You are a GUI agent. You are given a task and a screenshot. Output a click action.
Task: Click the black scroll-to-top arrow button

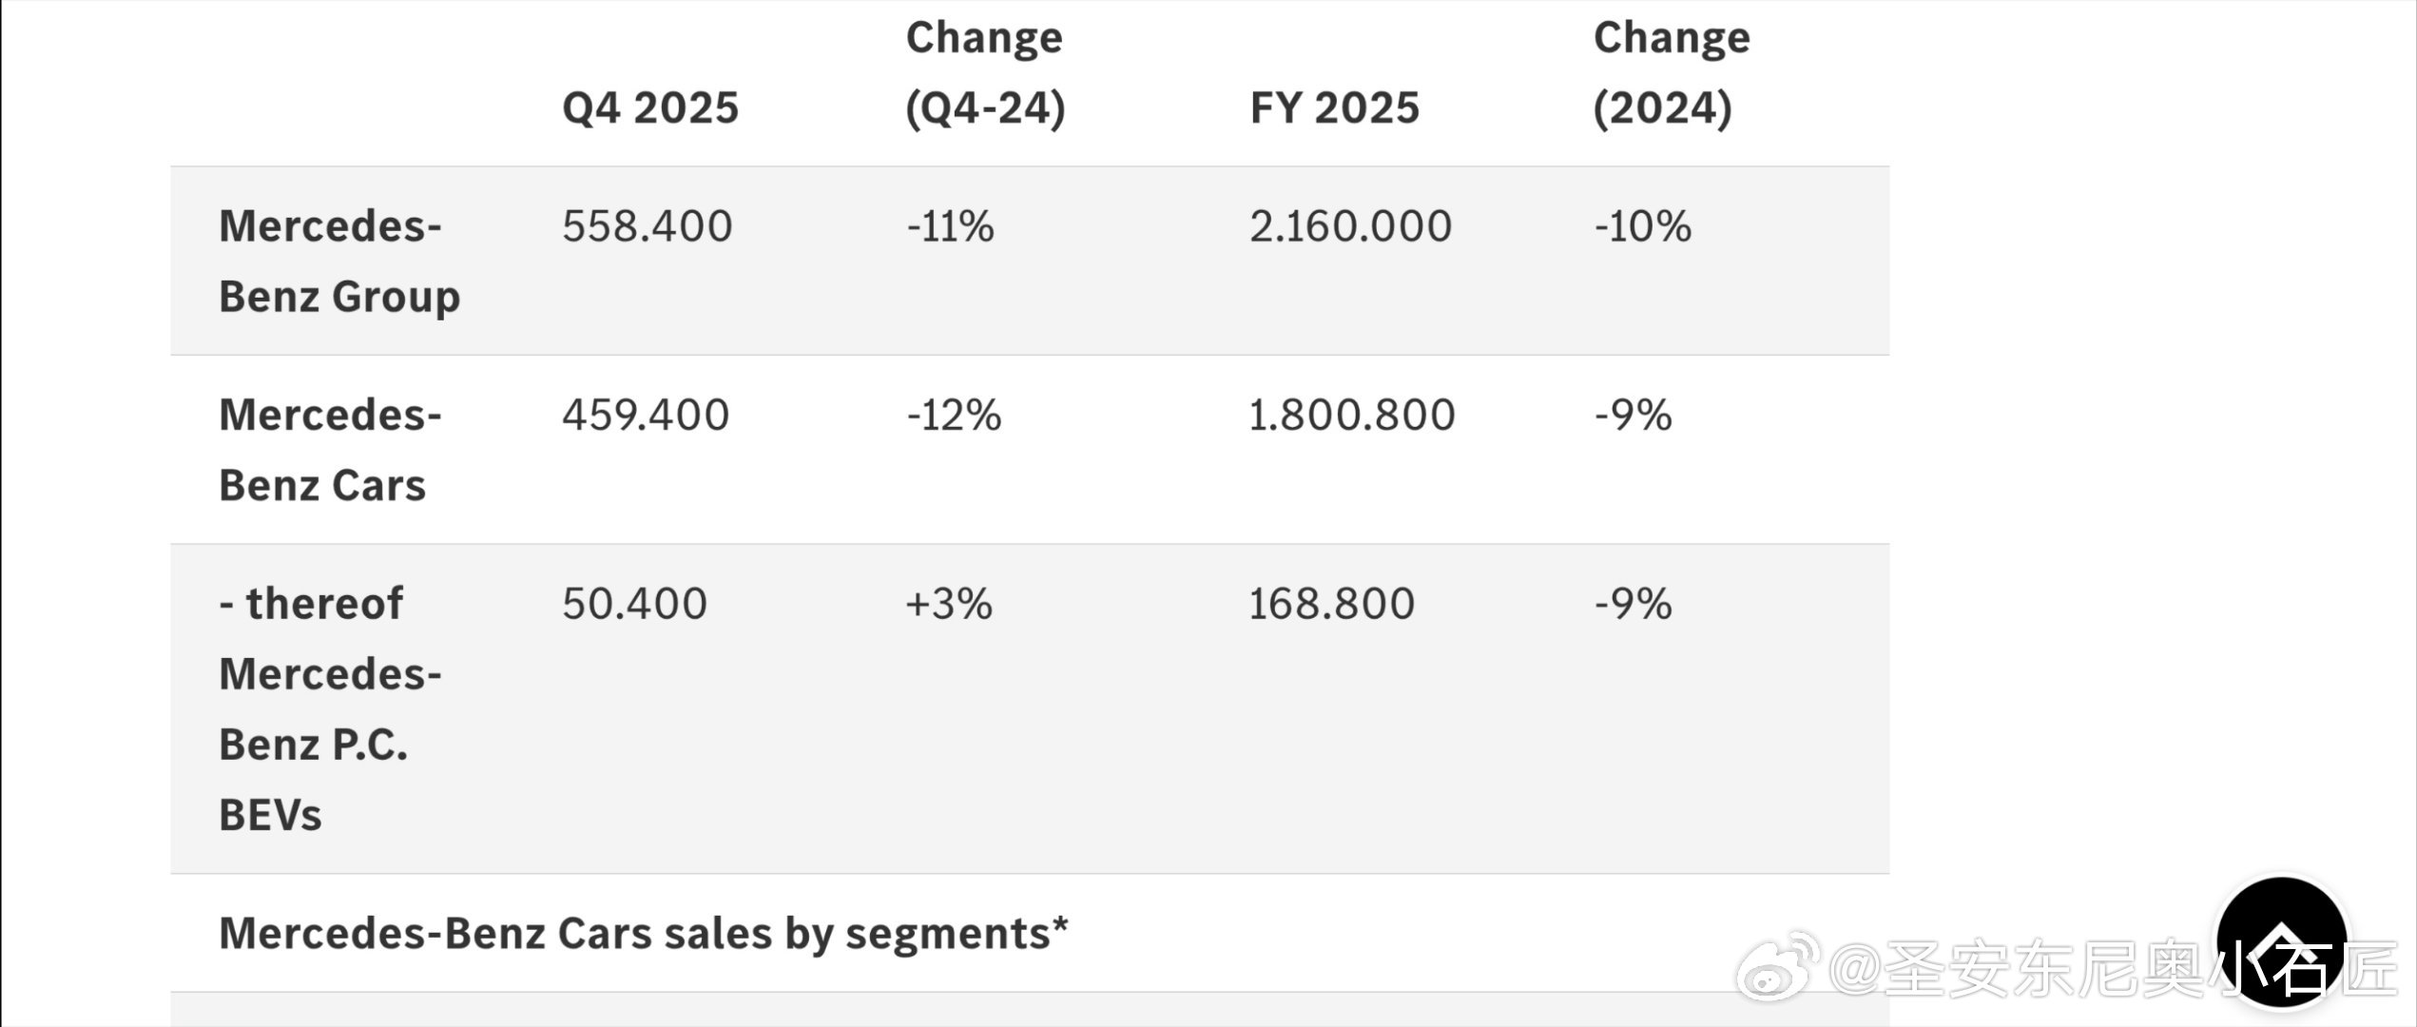(2281, 941)
